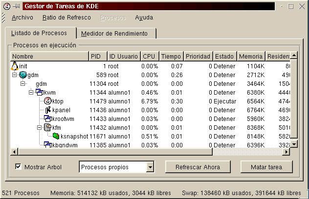Click PID value 589
This screenshot has width=309, height=199.
tap(102, 75)
